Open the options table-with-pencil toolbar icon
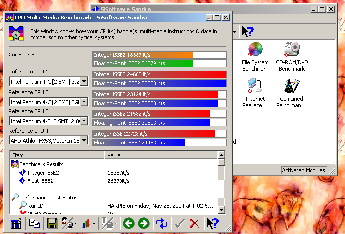 point(16,223)
